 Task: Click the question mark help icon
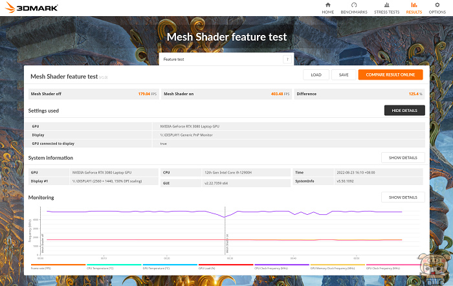(x=287, y=59)
